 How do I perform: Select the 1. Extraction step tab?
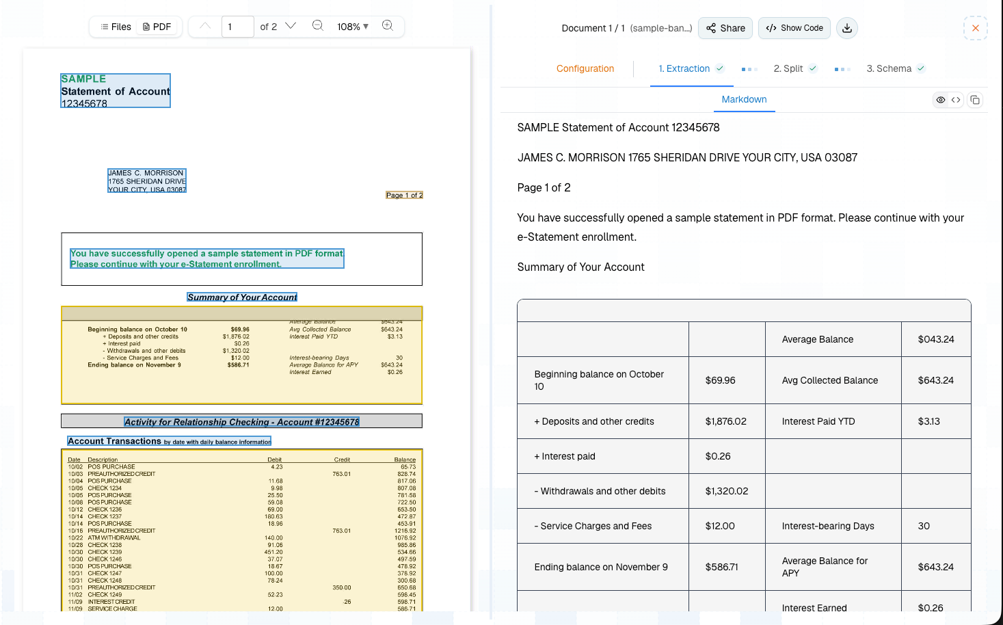click(691, 68)
